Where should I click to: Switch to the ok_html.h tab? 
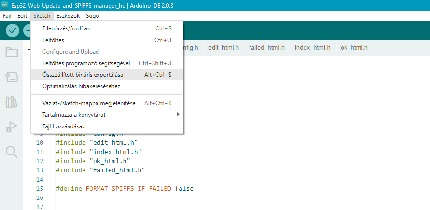(354, 48)
